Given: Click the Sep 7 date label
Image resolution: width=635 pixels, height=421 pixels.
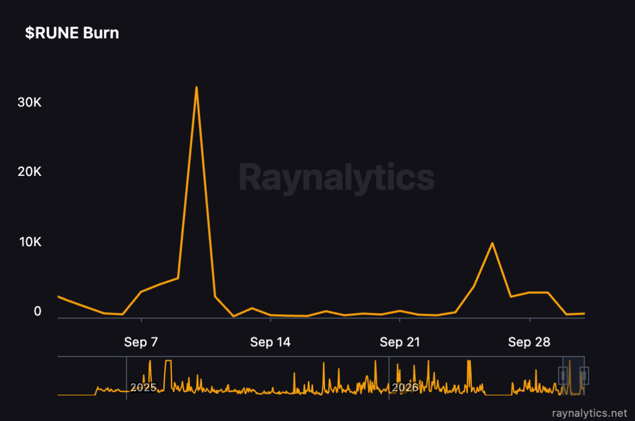Looking at the screenshot, I should pyautogui.click(x=141, y=342).
